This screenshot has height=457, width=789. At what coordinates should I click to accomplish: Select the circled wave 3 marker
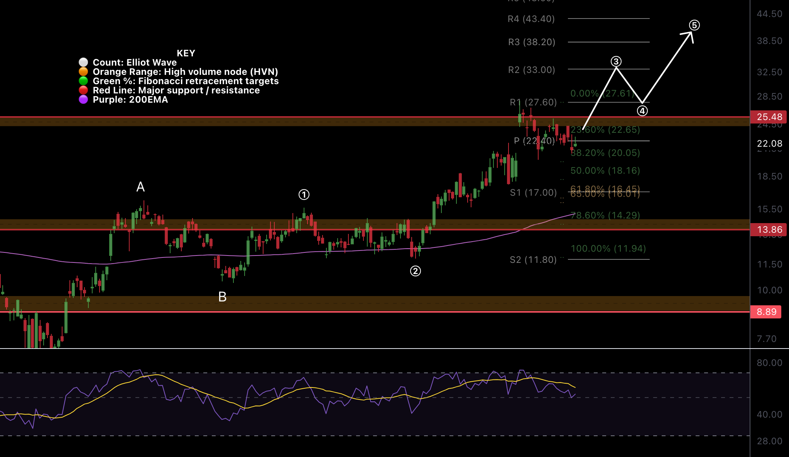tap(616, 61)
